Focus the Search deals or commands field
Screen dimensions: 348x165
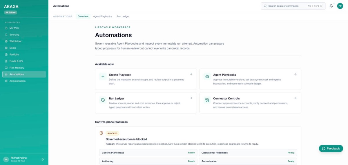(293, 6)
